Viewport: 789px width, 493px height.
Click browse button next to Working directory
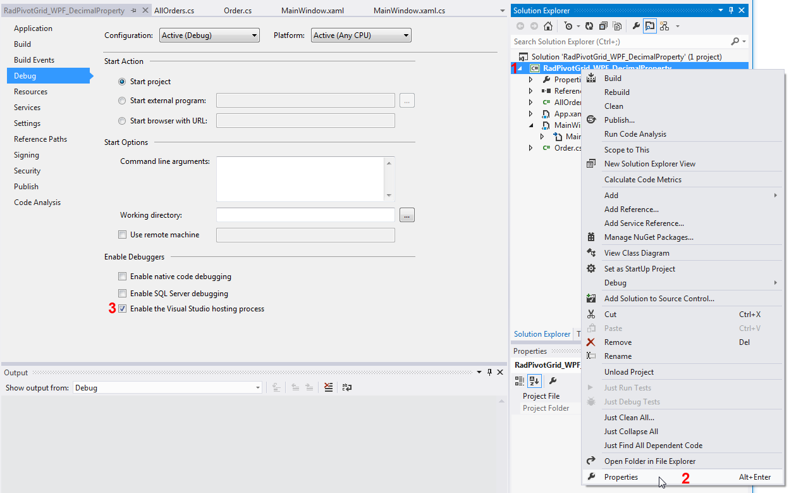click(x=407, y=215)
